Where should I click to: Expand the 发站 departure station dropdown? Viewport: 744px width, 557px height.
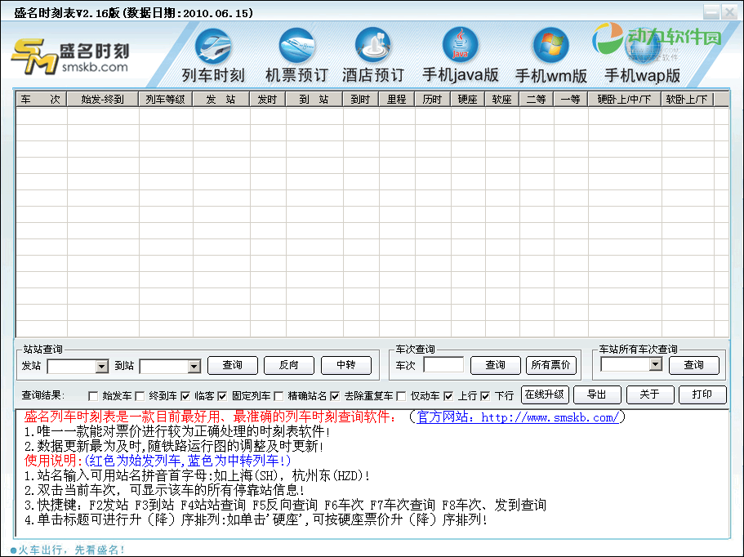click(102, 367)
